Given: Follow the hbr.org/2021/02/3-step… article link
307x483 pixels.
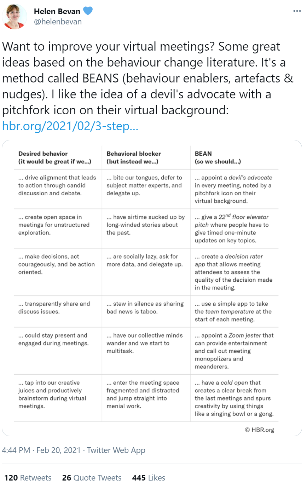Looking at the screenshot, I should click(70, 126).
